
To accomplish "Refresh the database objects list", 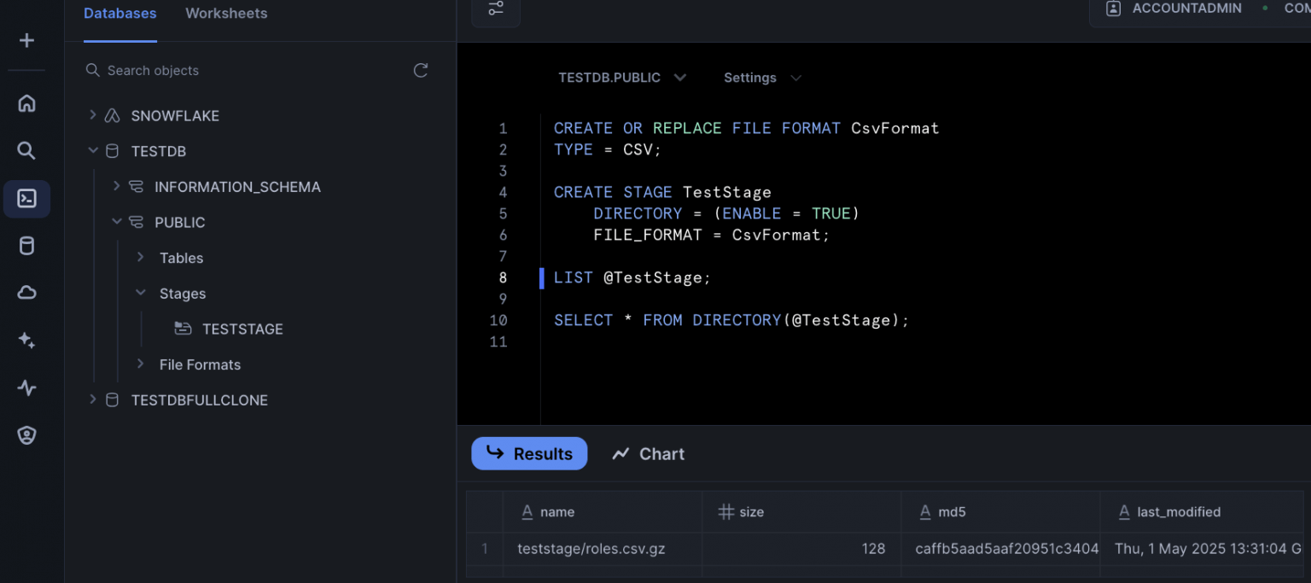I will [x=420, y=71].
